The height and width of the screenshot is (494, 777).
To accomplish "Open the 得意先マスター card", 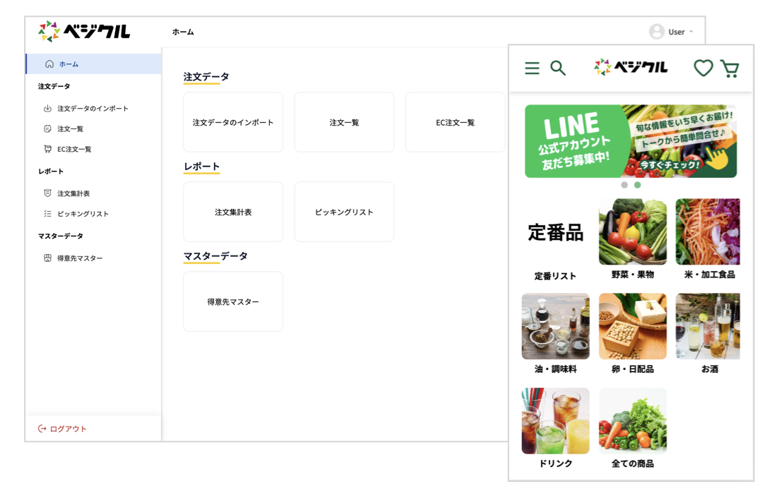I will tap(233, 301).
